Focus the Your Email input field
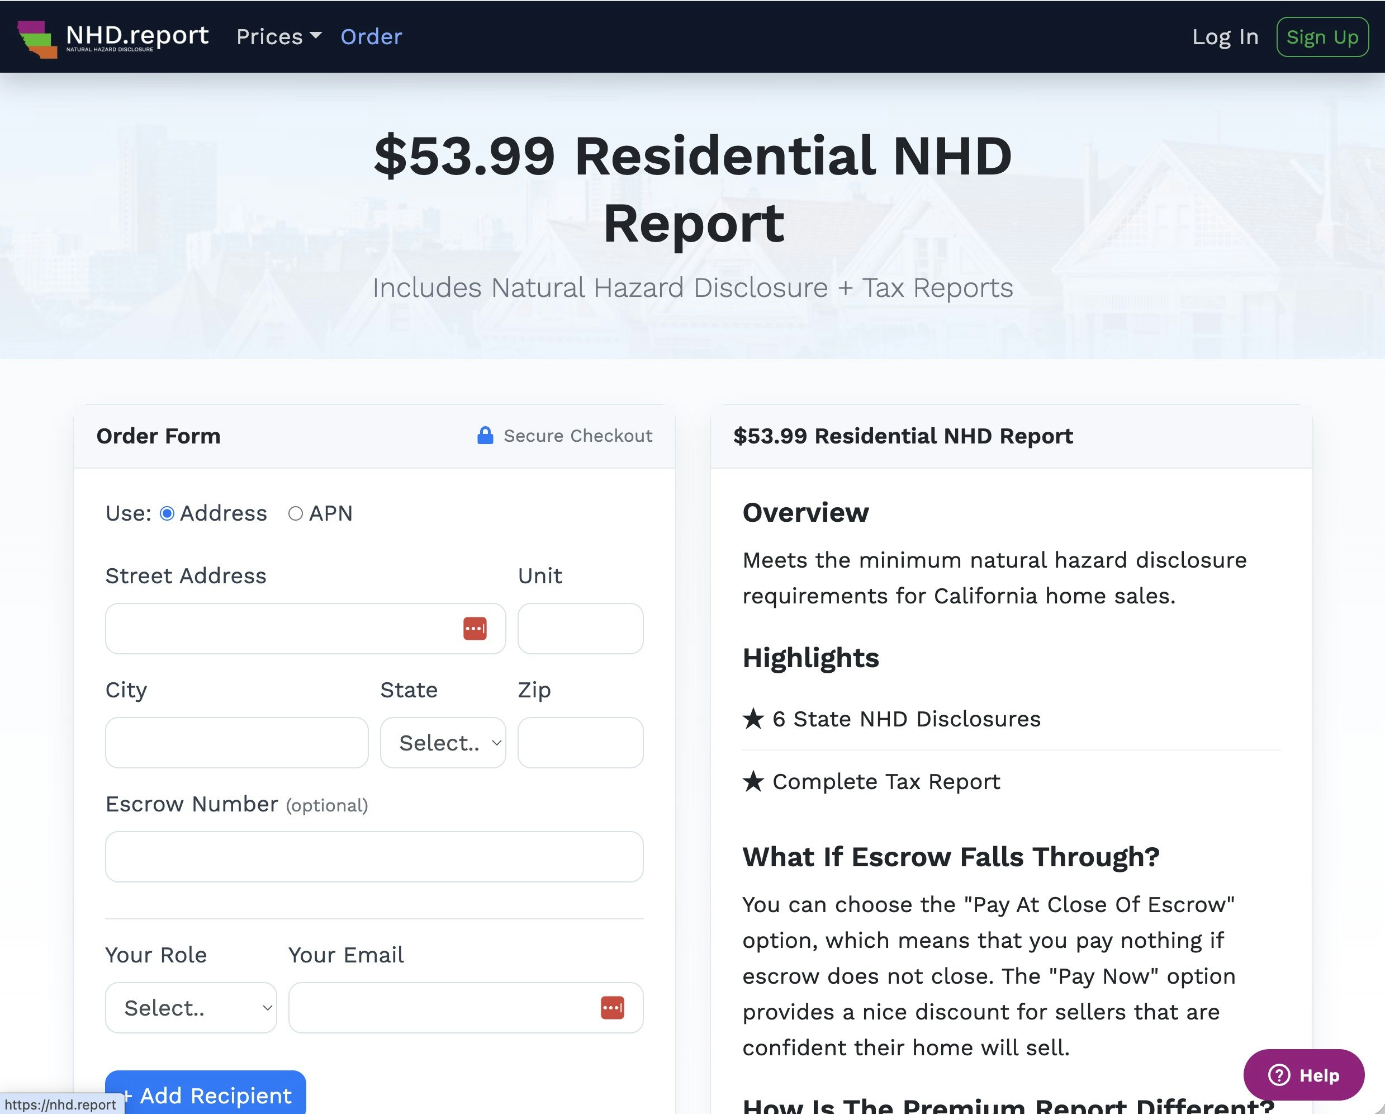 coord(466,1007)
